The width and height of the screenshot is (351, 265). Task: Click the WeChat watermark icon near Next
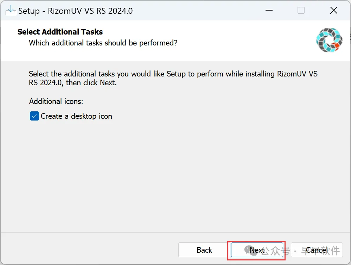[248, 249]
